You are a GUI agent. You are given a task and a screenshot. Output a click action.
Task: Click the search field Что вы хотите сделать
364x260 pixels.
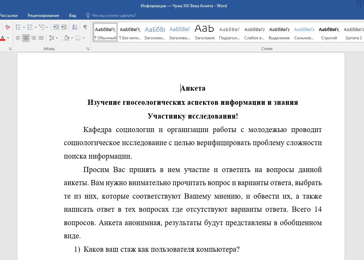(114, 16)
